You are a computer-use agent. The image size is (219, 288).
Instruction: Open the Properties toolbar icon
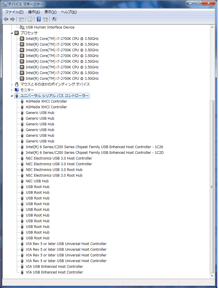pos(30,19)
